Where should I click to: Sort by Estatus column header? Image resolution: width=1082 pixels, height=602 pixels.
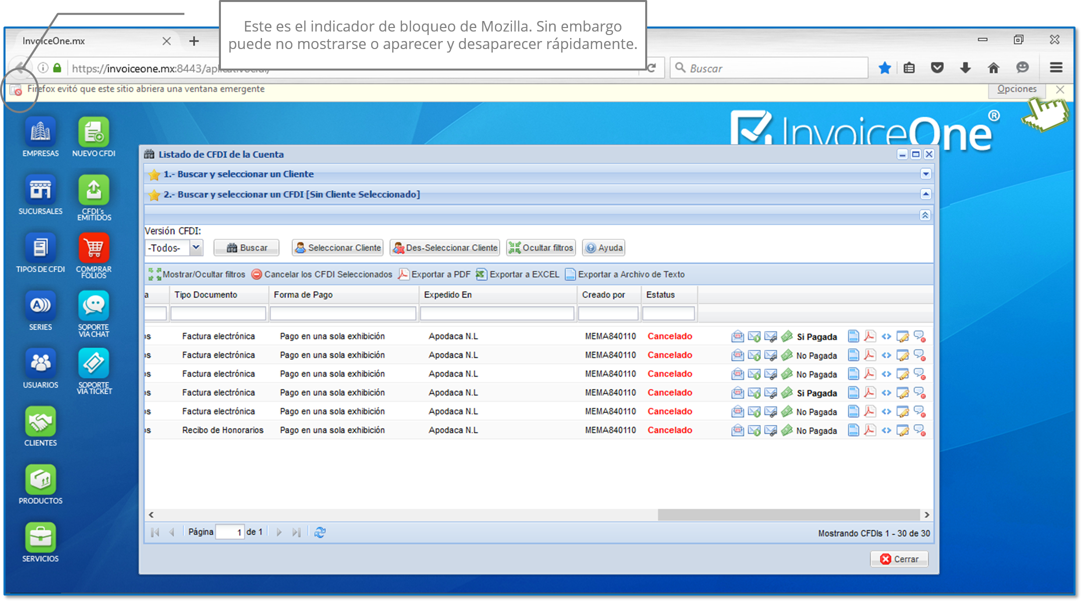[669, 295]
